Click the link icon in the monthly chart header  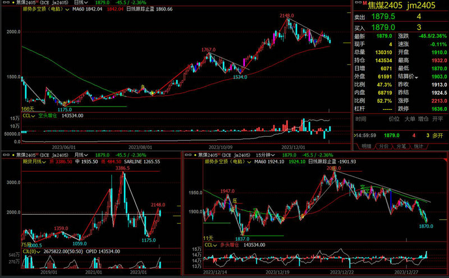pos(4,154)
